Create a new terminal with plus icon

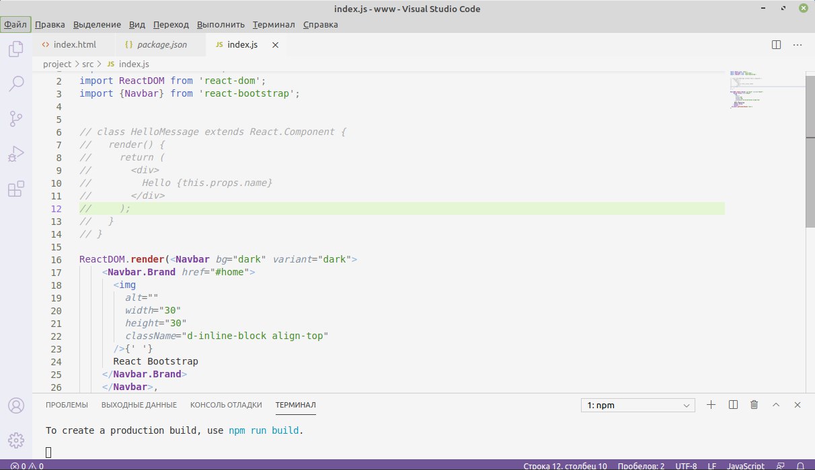[711, 405]
